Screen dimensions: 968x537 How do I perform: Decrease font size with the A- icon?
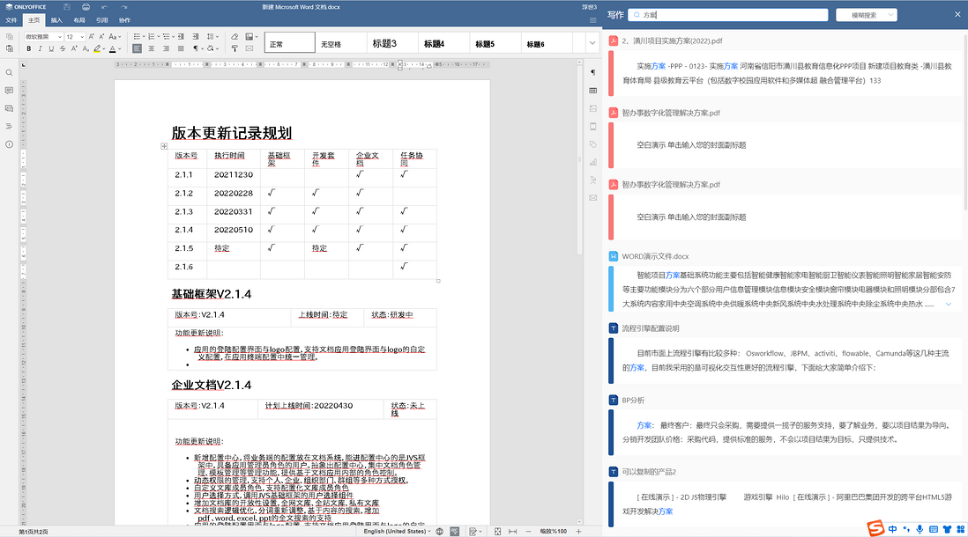click(x=102, y=36)
